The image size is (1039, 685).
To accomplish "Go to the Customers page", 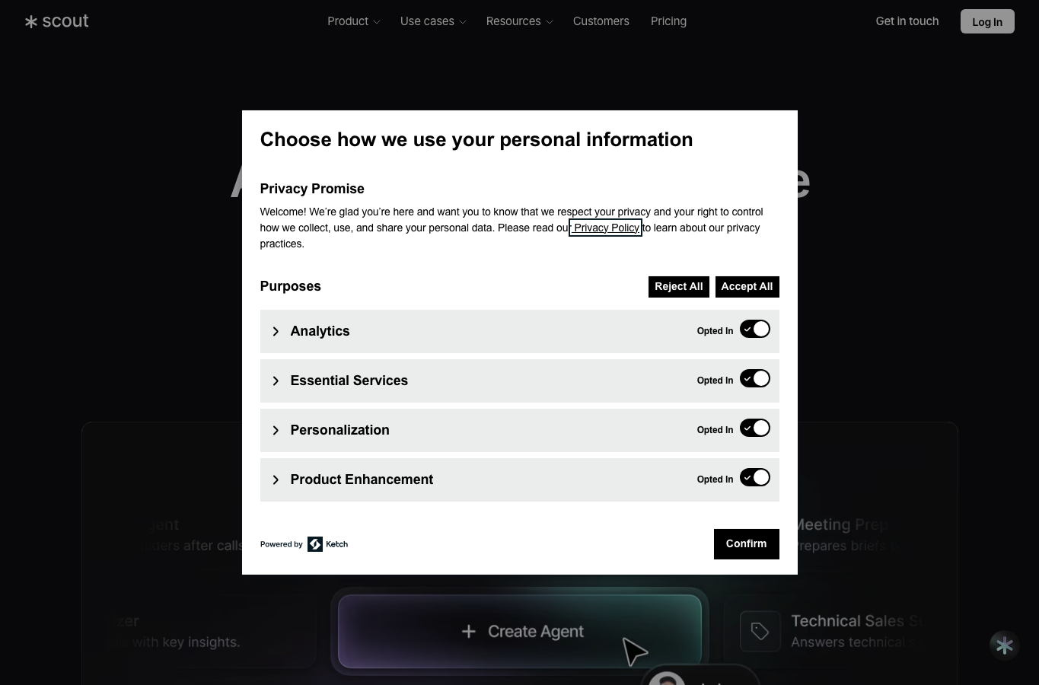I will (601, 21).
